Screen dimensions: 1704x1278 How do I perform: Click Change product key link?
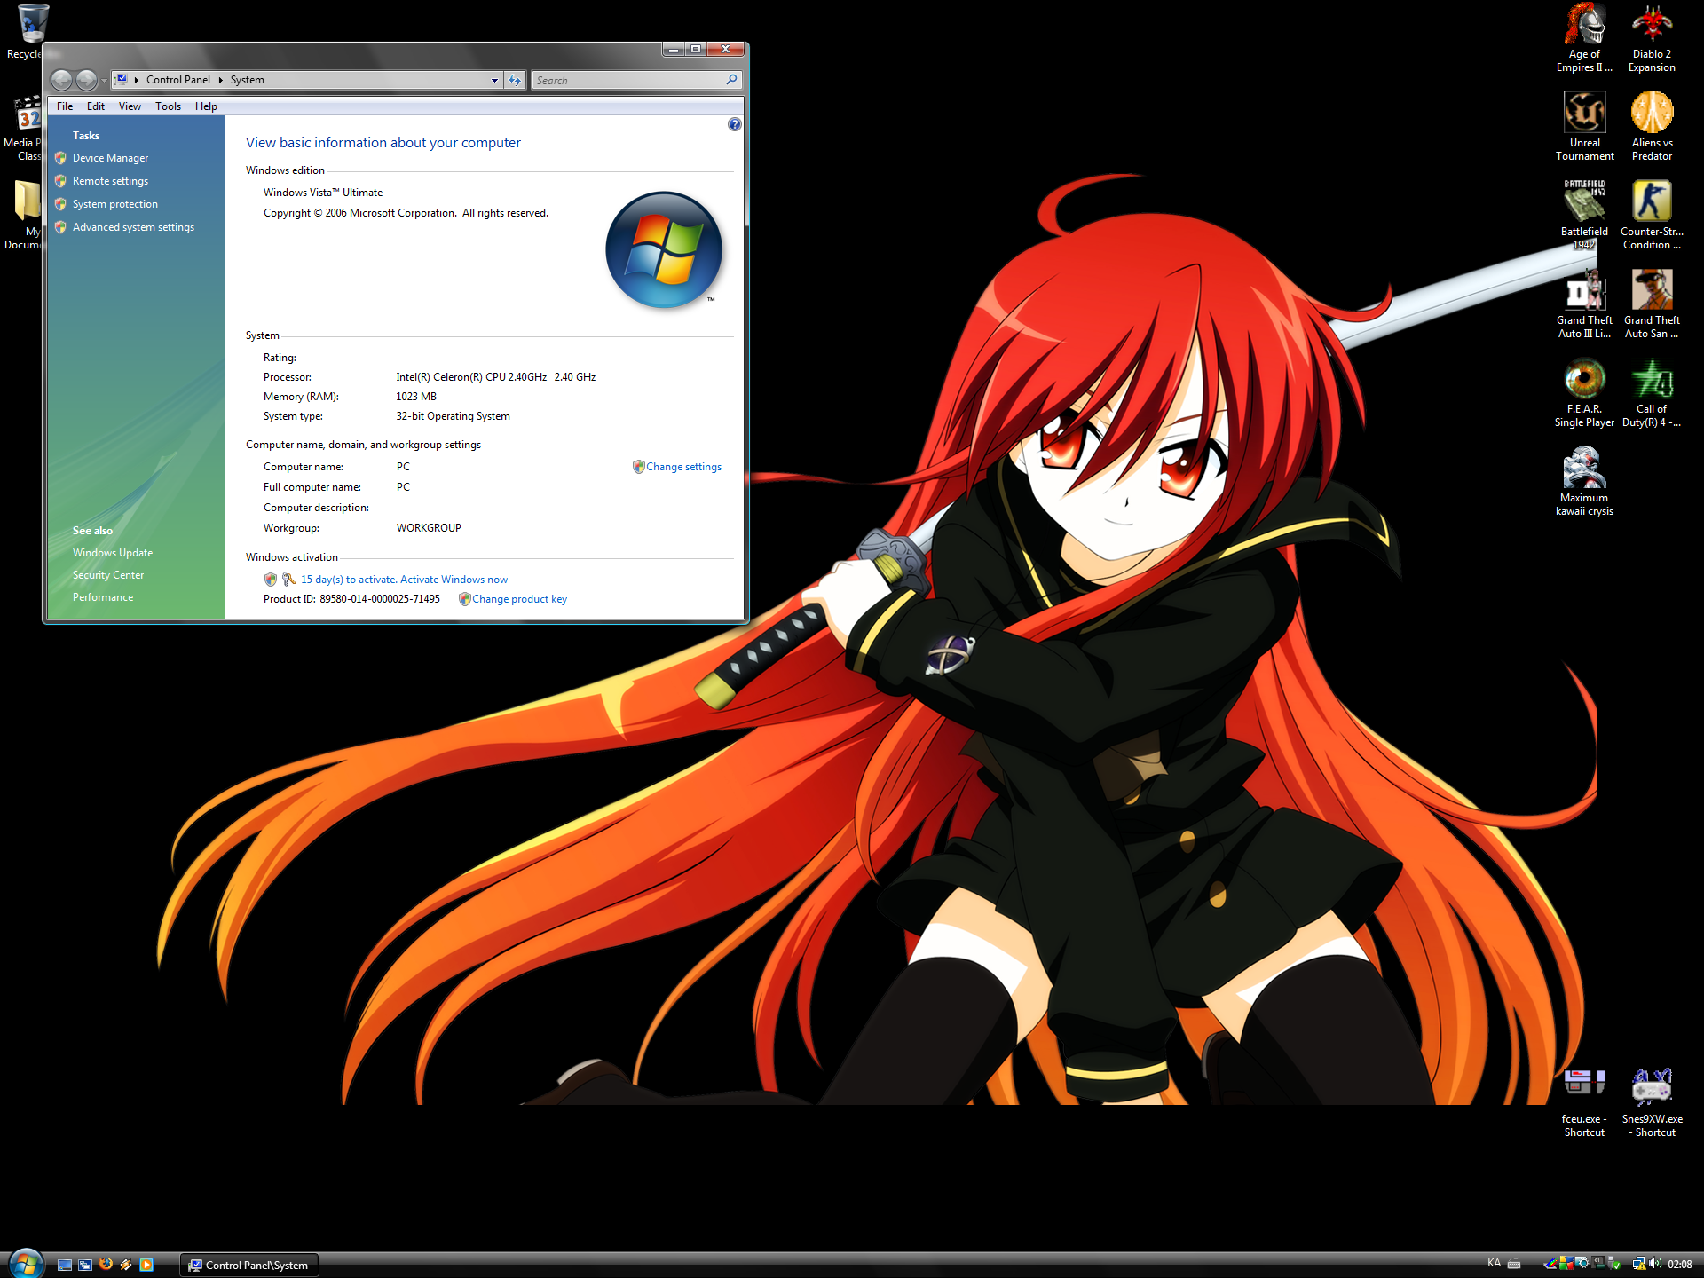coord(519,599)
